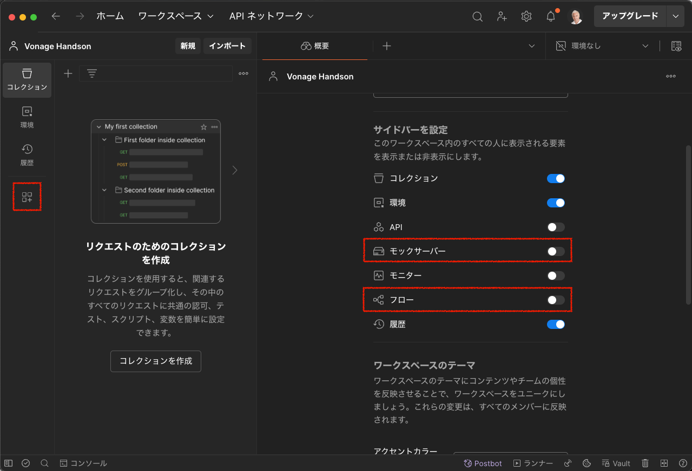
Task: Enable the モックサーバー switch
Action: point(556,251)
